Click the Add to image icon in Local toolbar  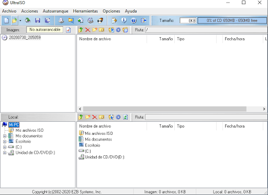[111, 117]
